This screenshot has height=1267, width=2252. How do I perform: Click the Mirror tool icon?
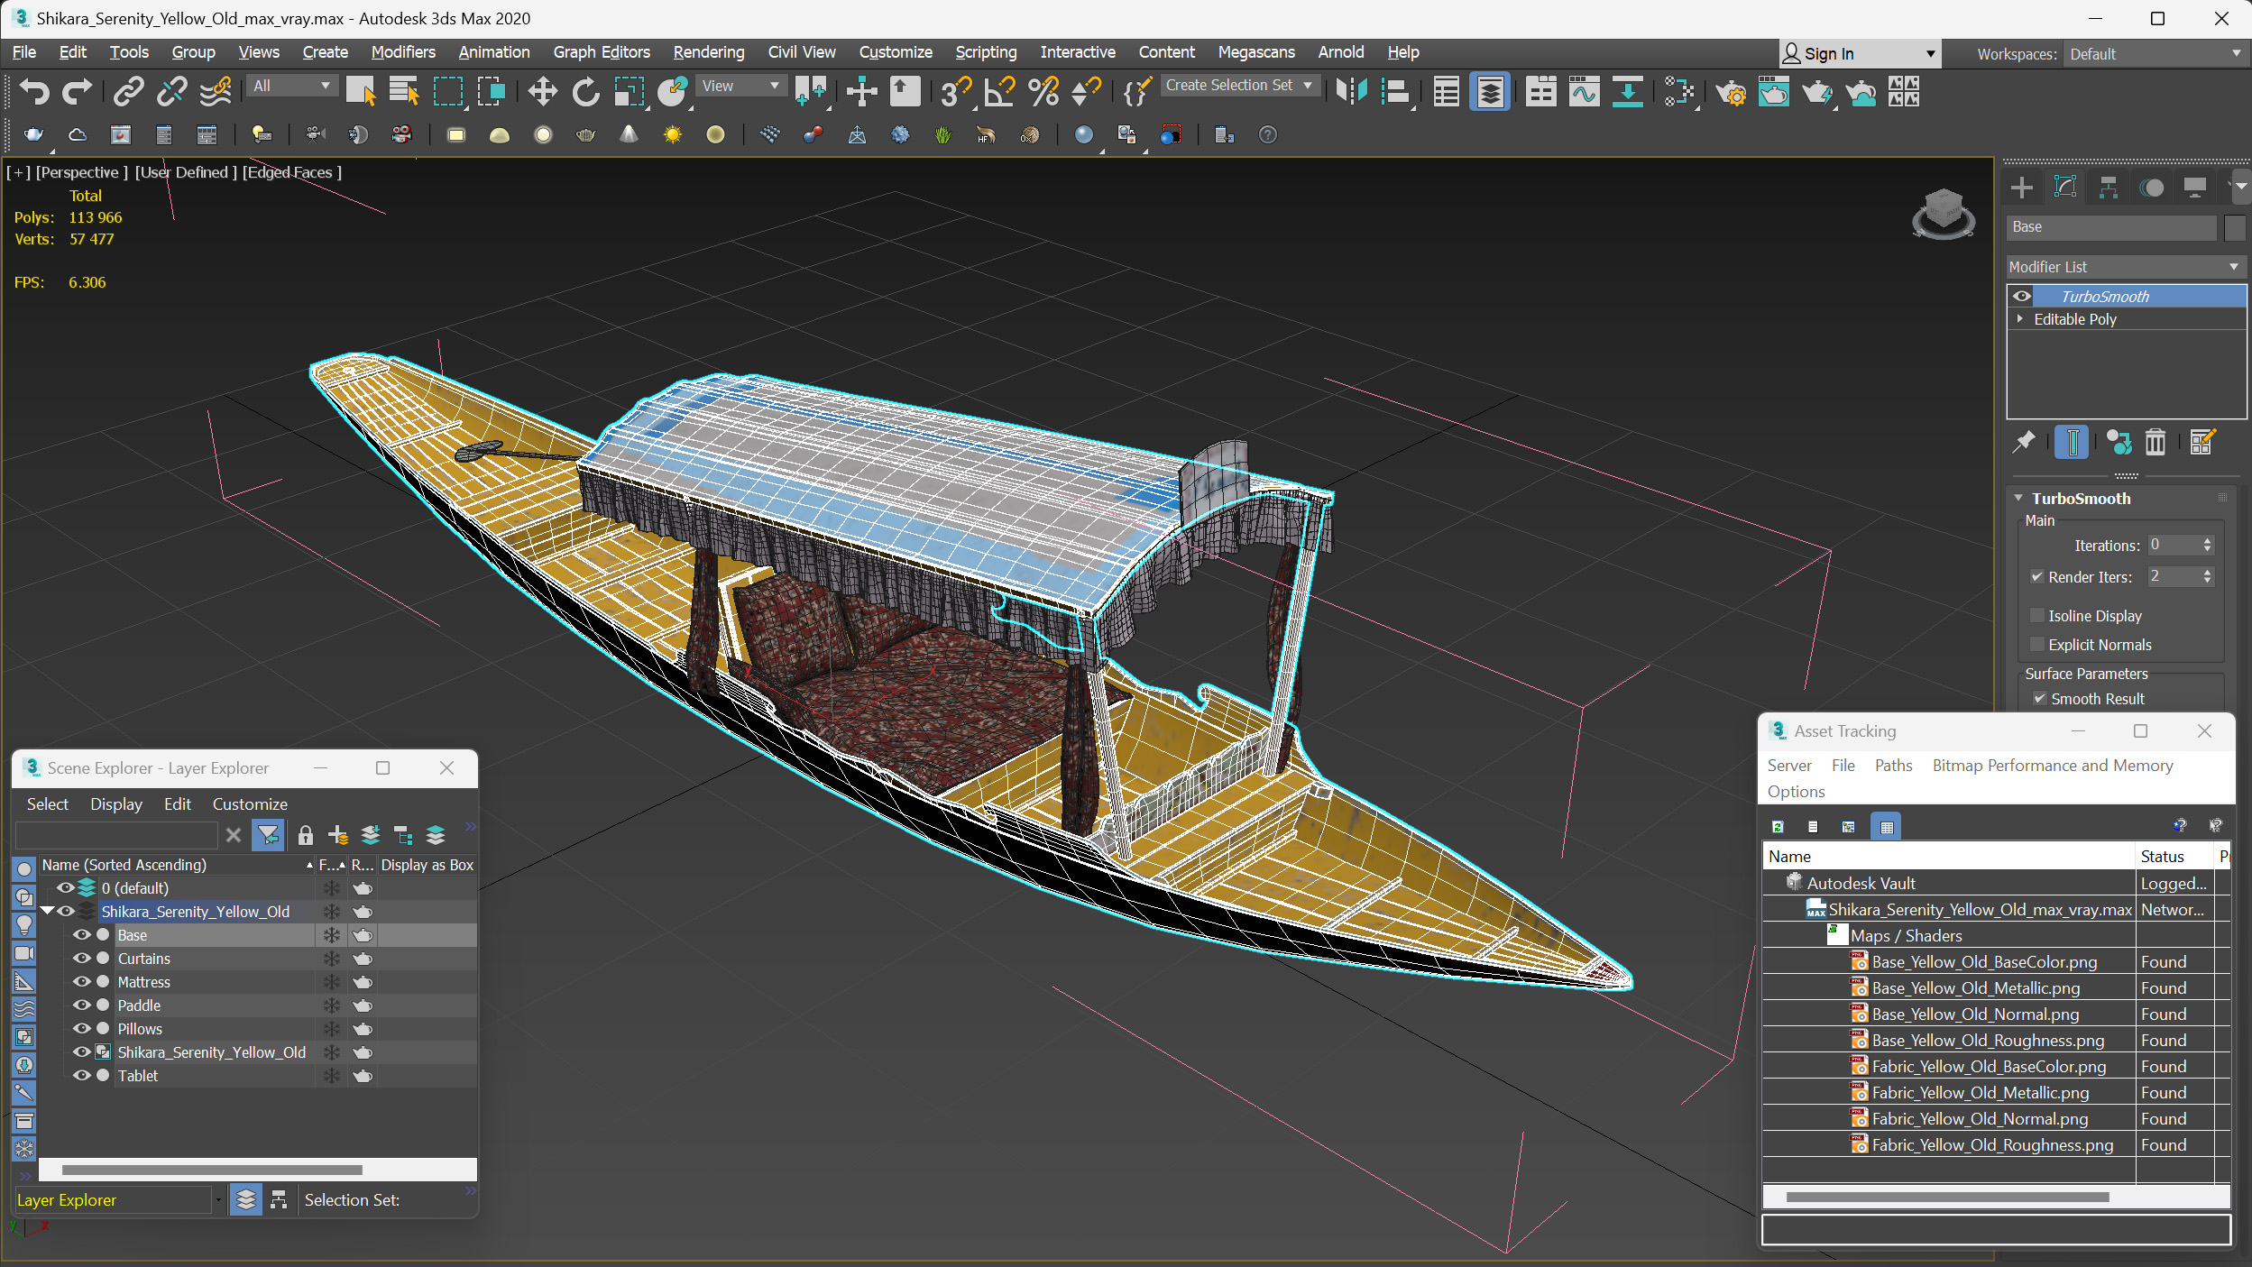tap(1351, 91)
